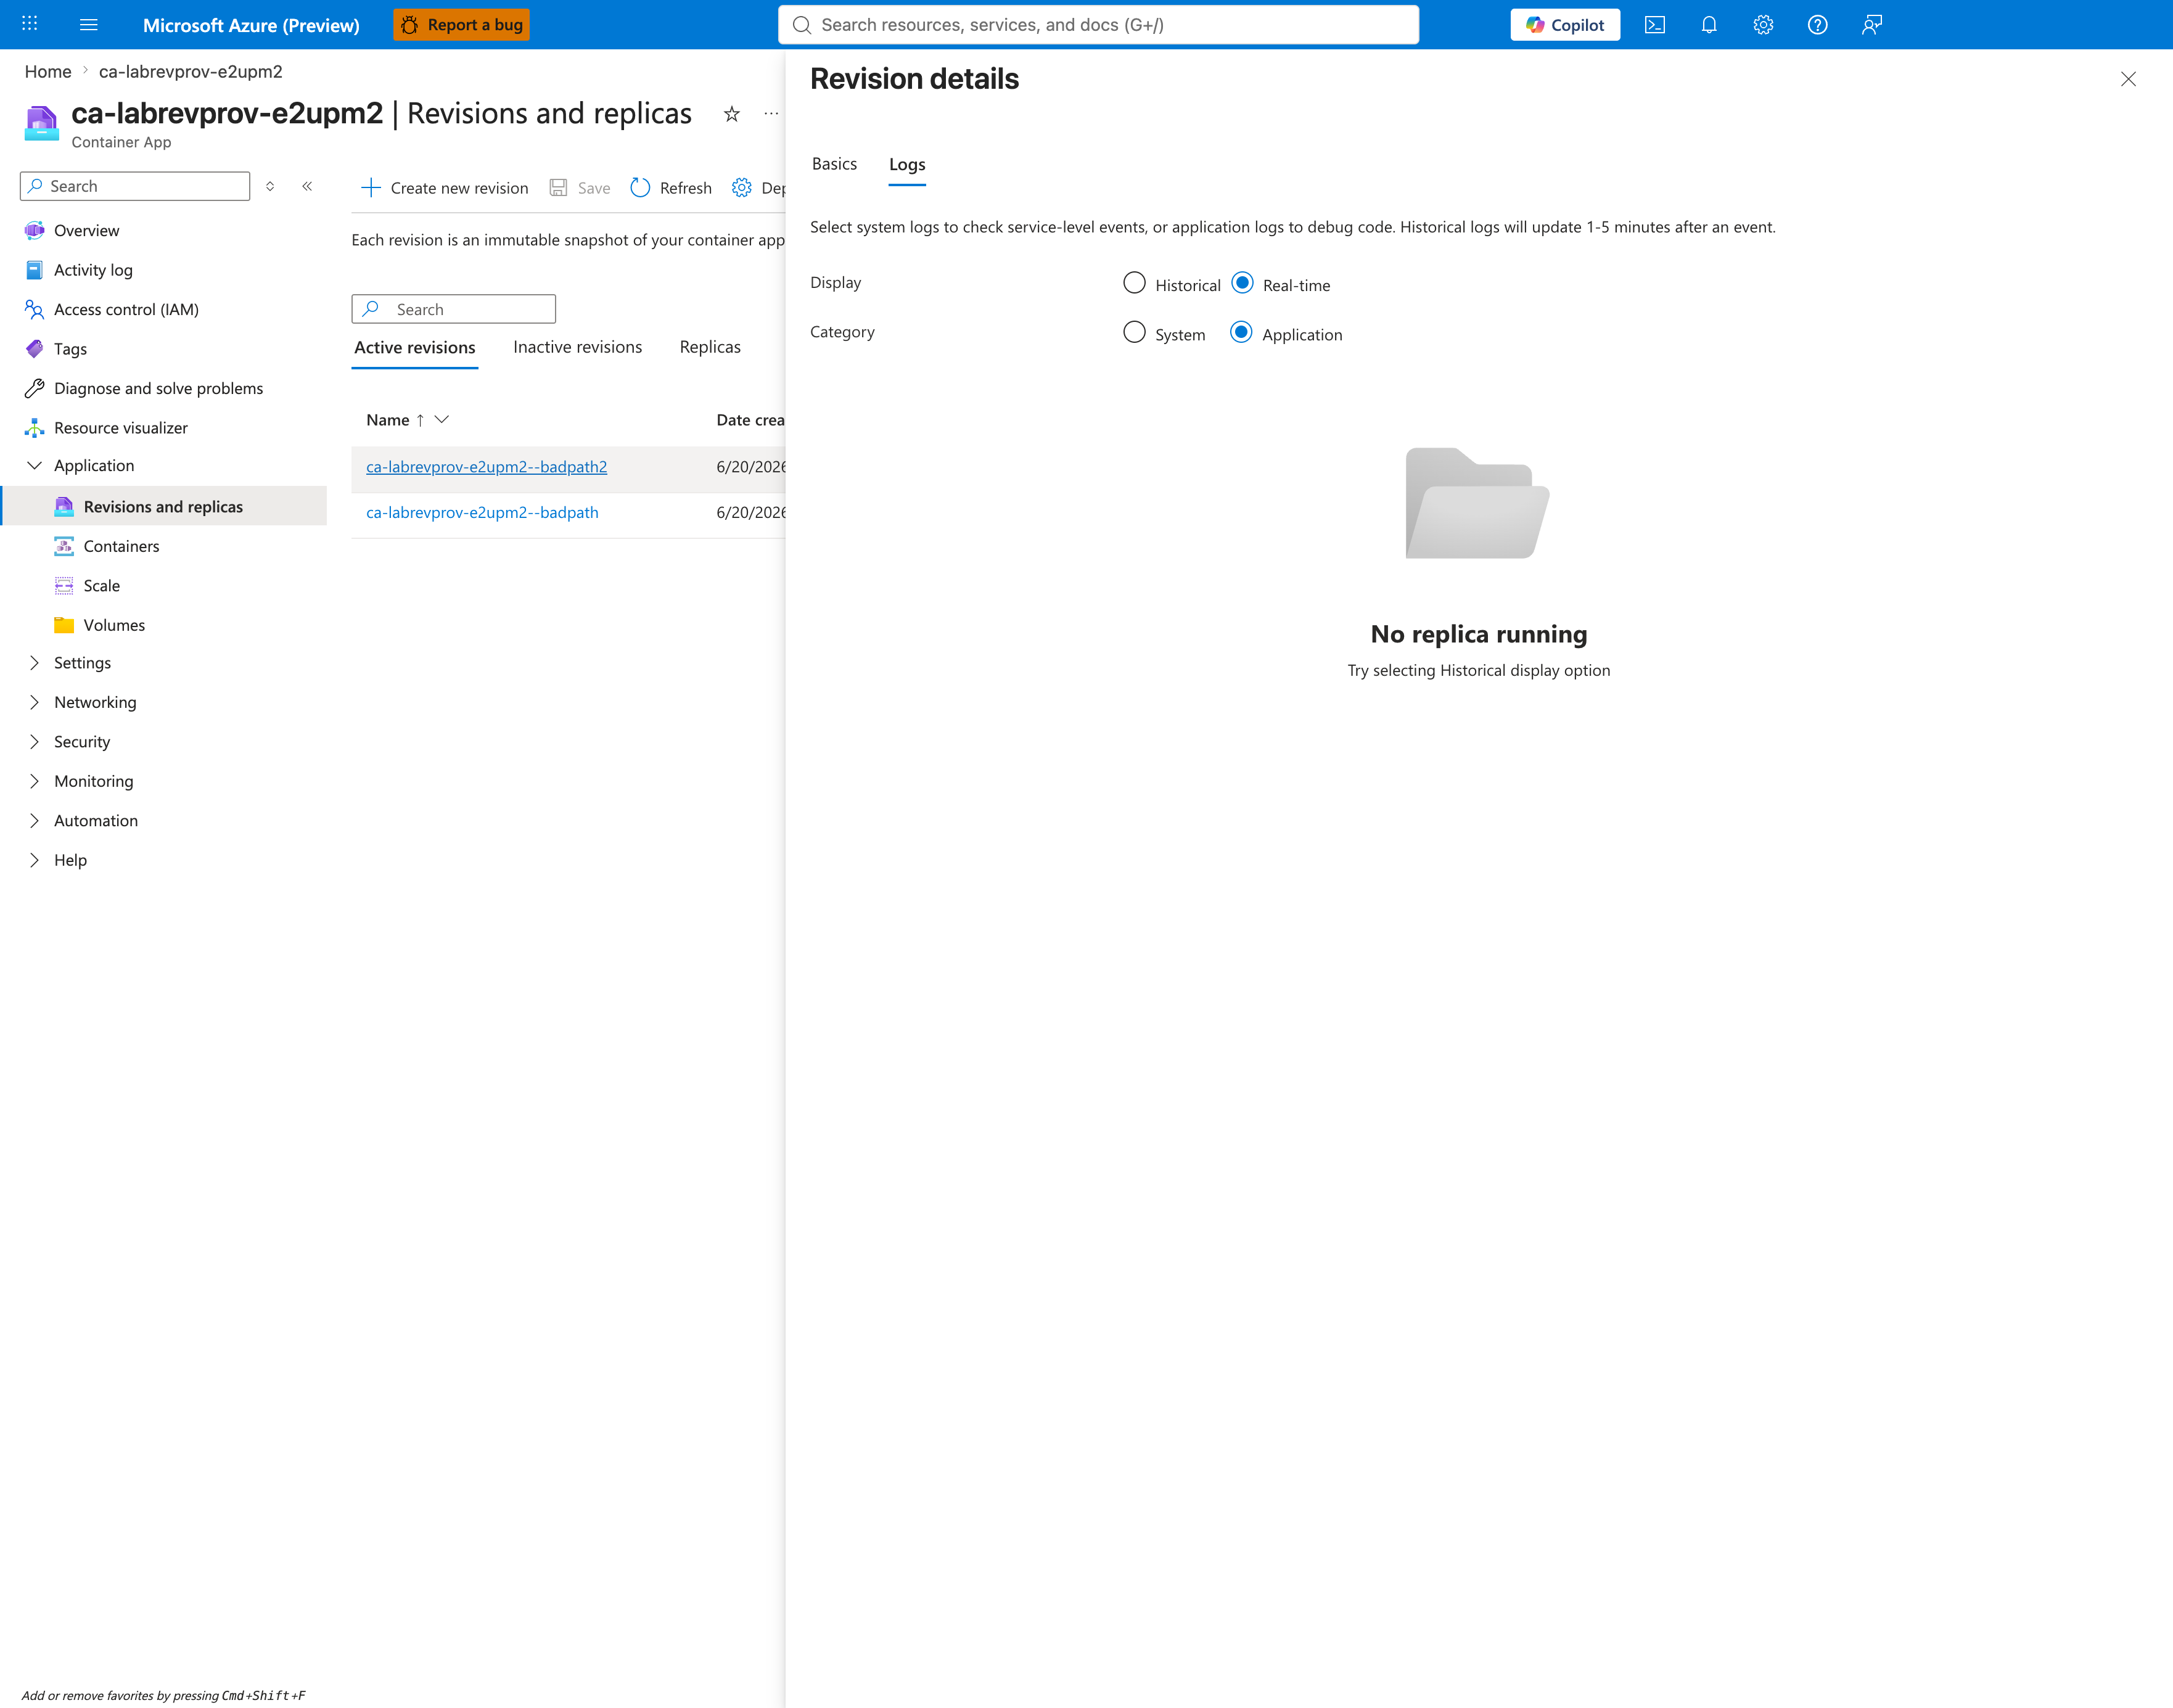Open Tags in the sidebar
Viewport: 2173px width, 1708px height.
[x=70, y=349]
